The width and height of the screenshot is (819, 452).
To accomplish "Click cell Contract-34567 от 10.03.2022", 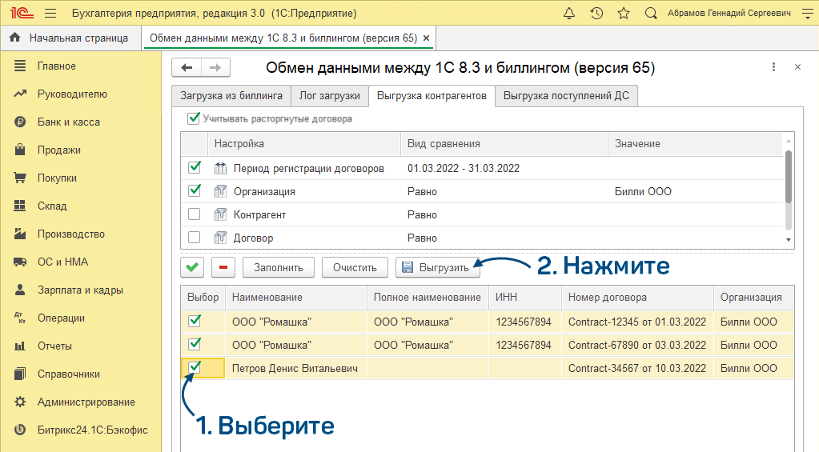I will pyautogui.click(x=637, y=368).
